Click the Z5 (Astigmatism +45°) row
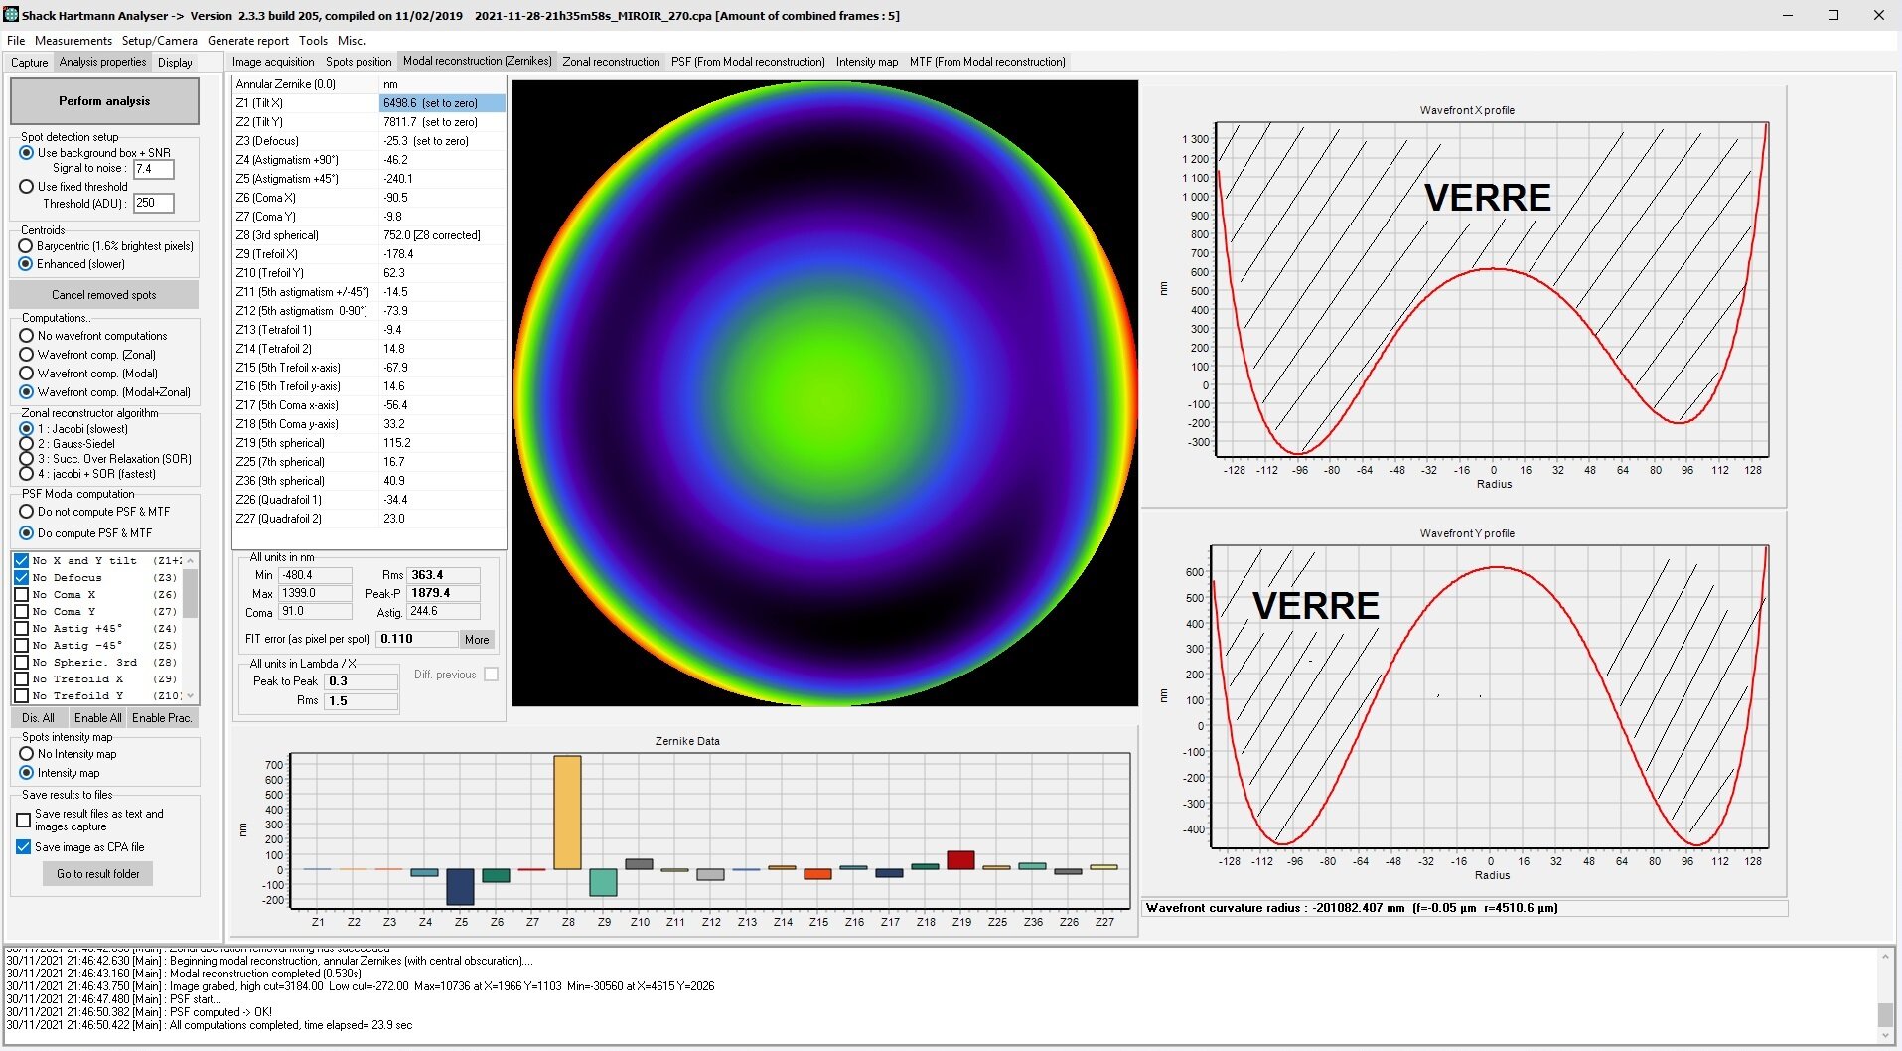This screenshot has width=1902, height=1051. [x=368, y=179]
